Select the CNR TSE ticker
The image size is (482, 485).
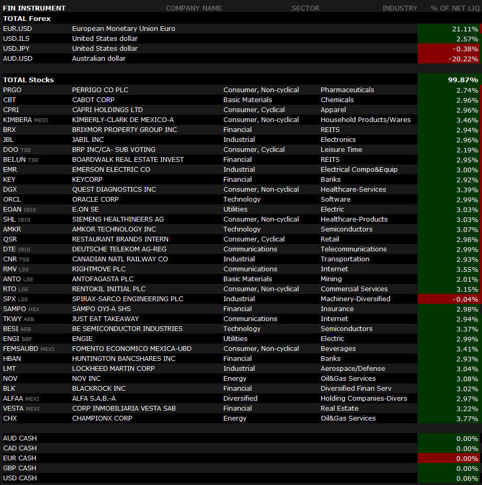pyautogui.click(x=16, y=259)
